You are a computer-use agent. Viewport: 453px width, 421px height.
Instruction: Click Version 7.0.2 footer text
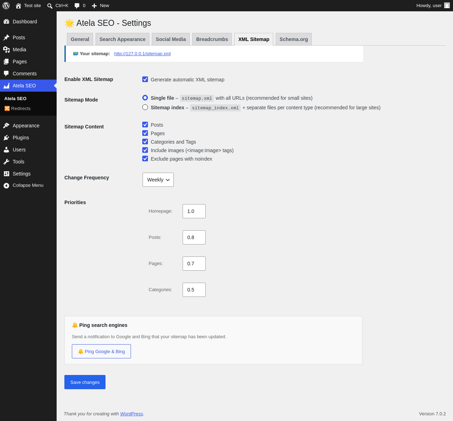point(432,414)
